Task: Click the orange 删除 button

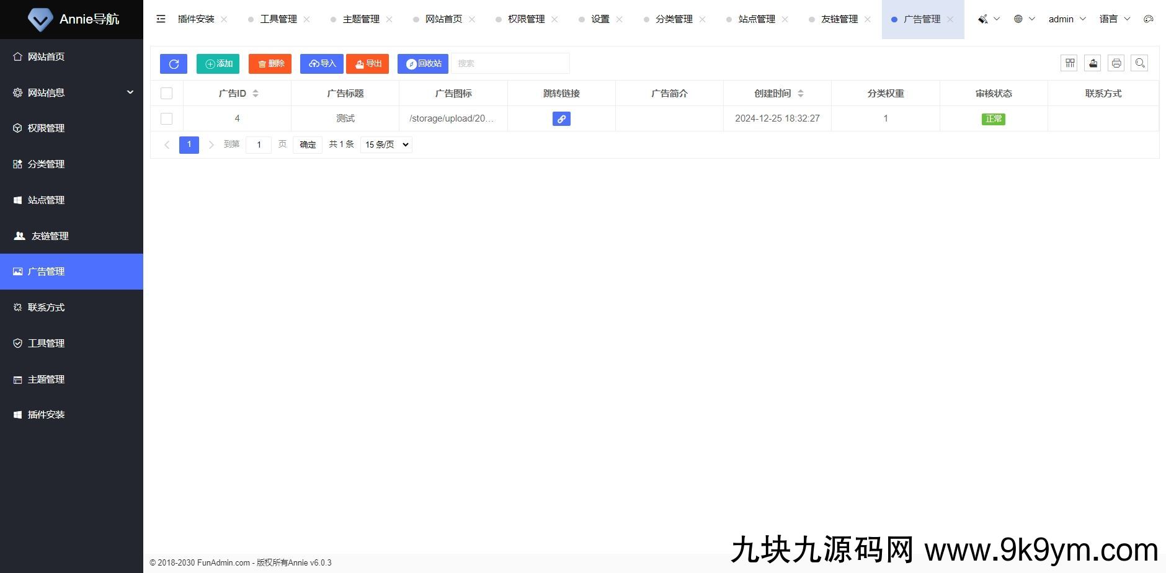Action: point(270,64)
